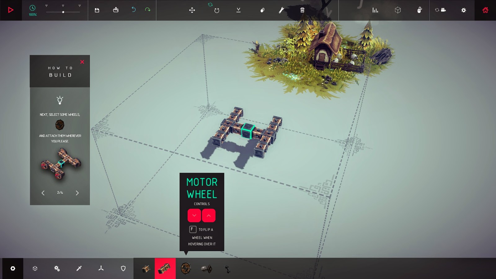This screenshot has height=279, width=496.
Task: Toggle the mouse control option
Action: (419, 10)
